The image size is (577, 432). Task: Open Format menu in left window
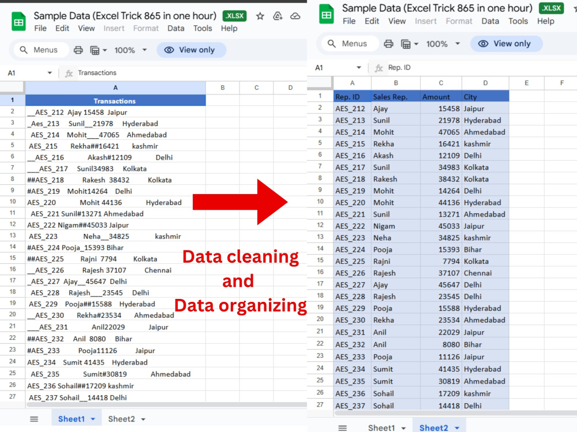tap(146, 28)
